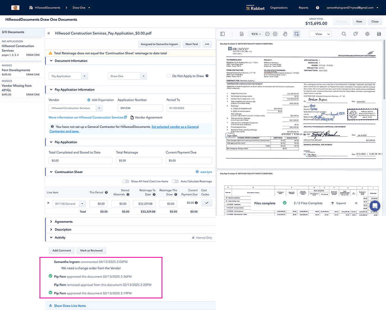Expand the Description section
Viewport: 386px width, 310px height.
point(51,230)
